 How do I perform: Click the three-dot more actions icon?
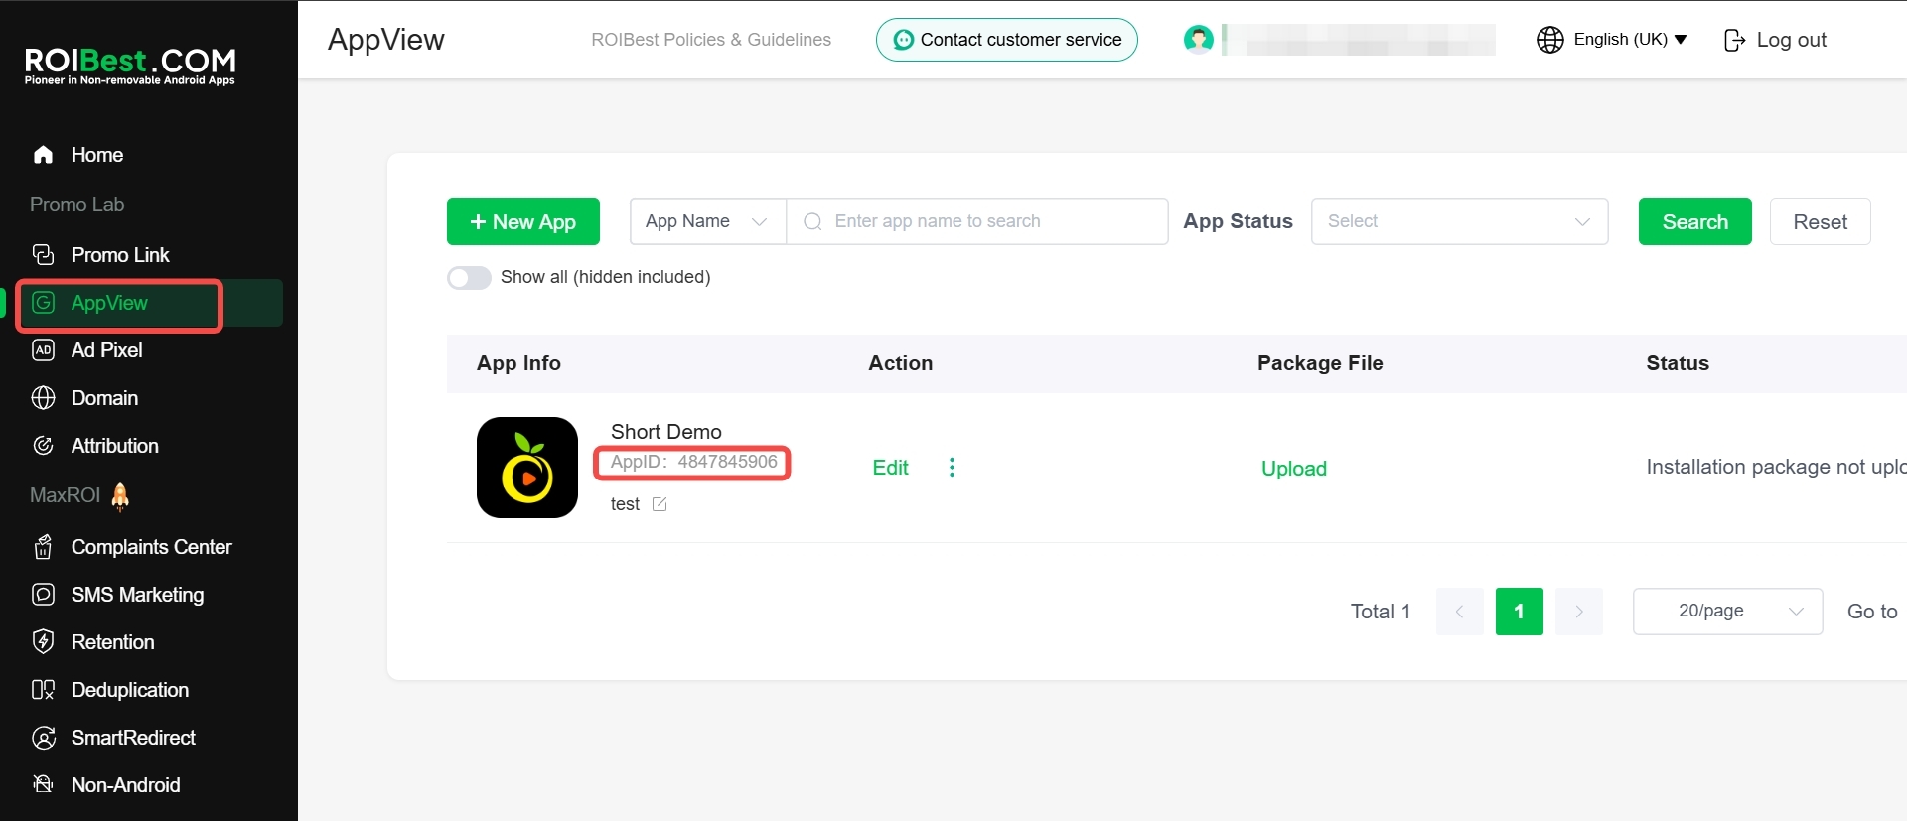pyautogui.click(x=952, y=468)
